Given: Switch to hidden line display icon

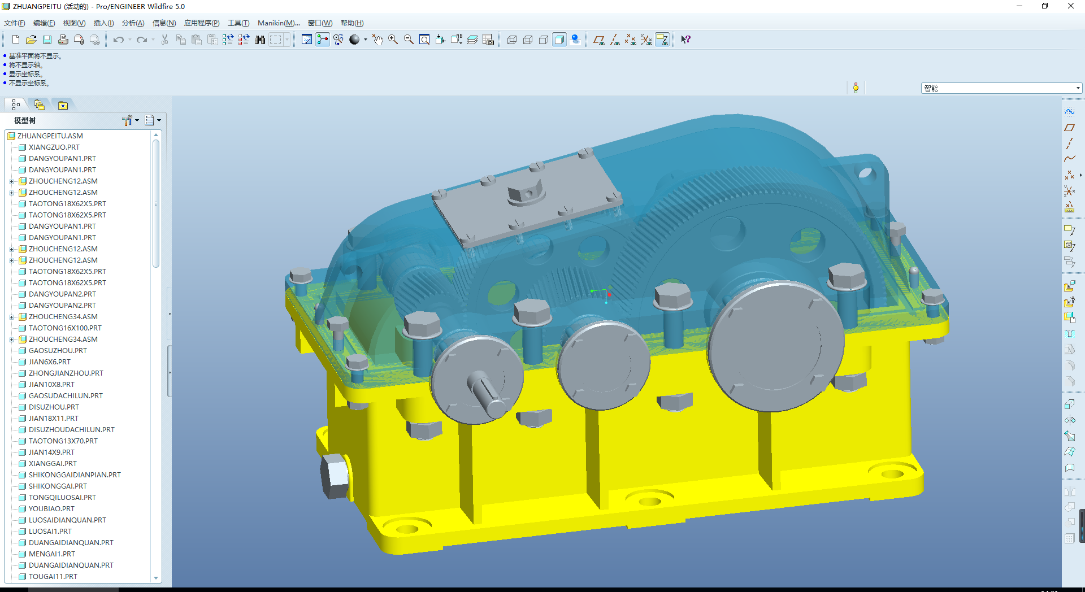Looking at the screenshot, I should click(x=528, y=40).
